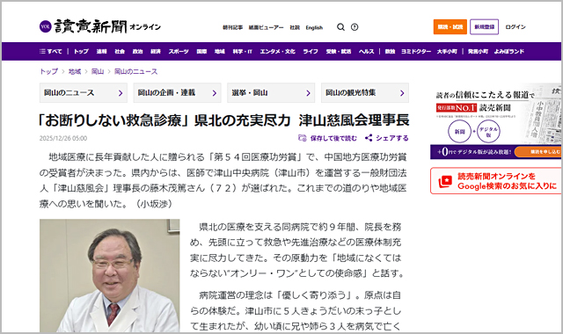Click the orange 購読・試読 button
Screen dimensions: 563x334
(x=450, y=27)
